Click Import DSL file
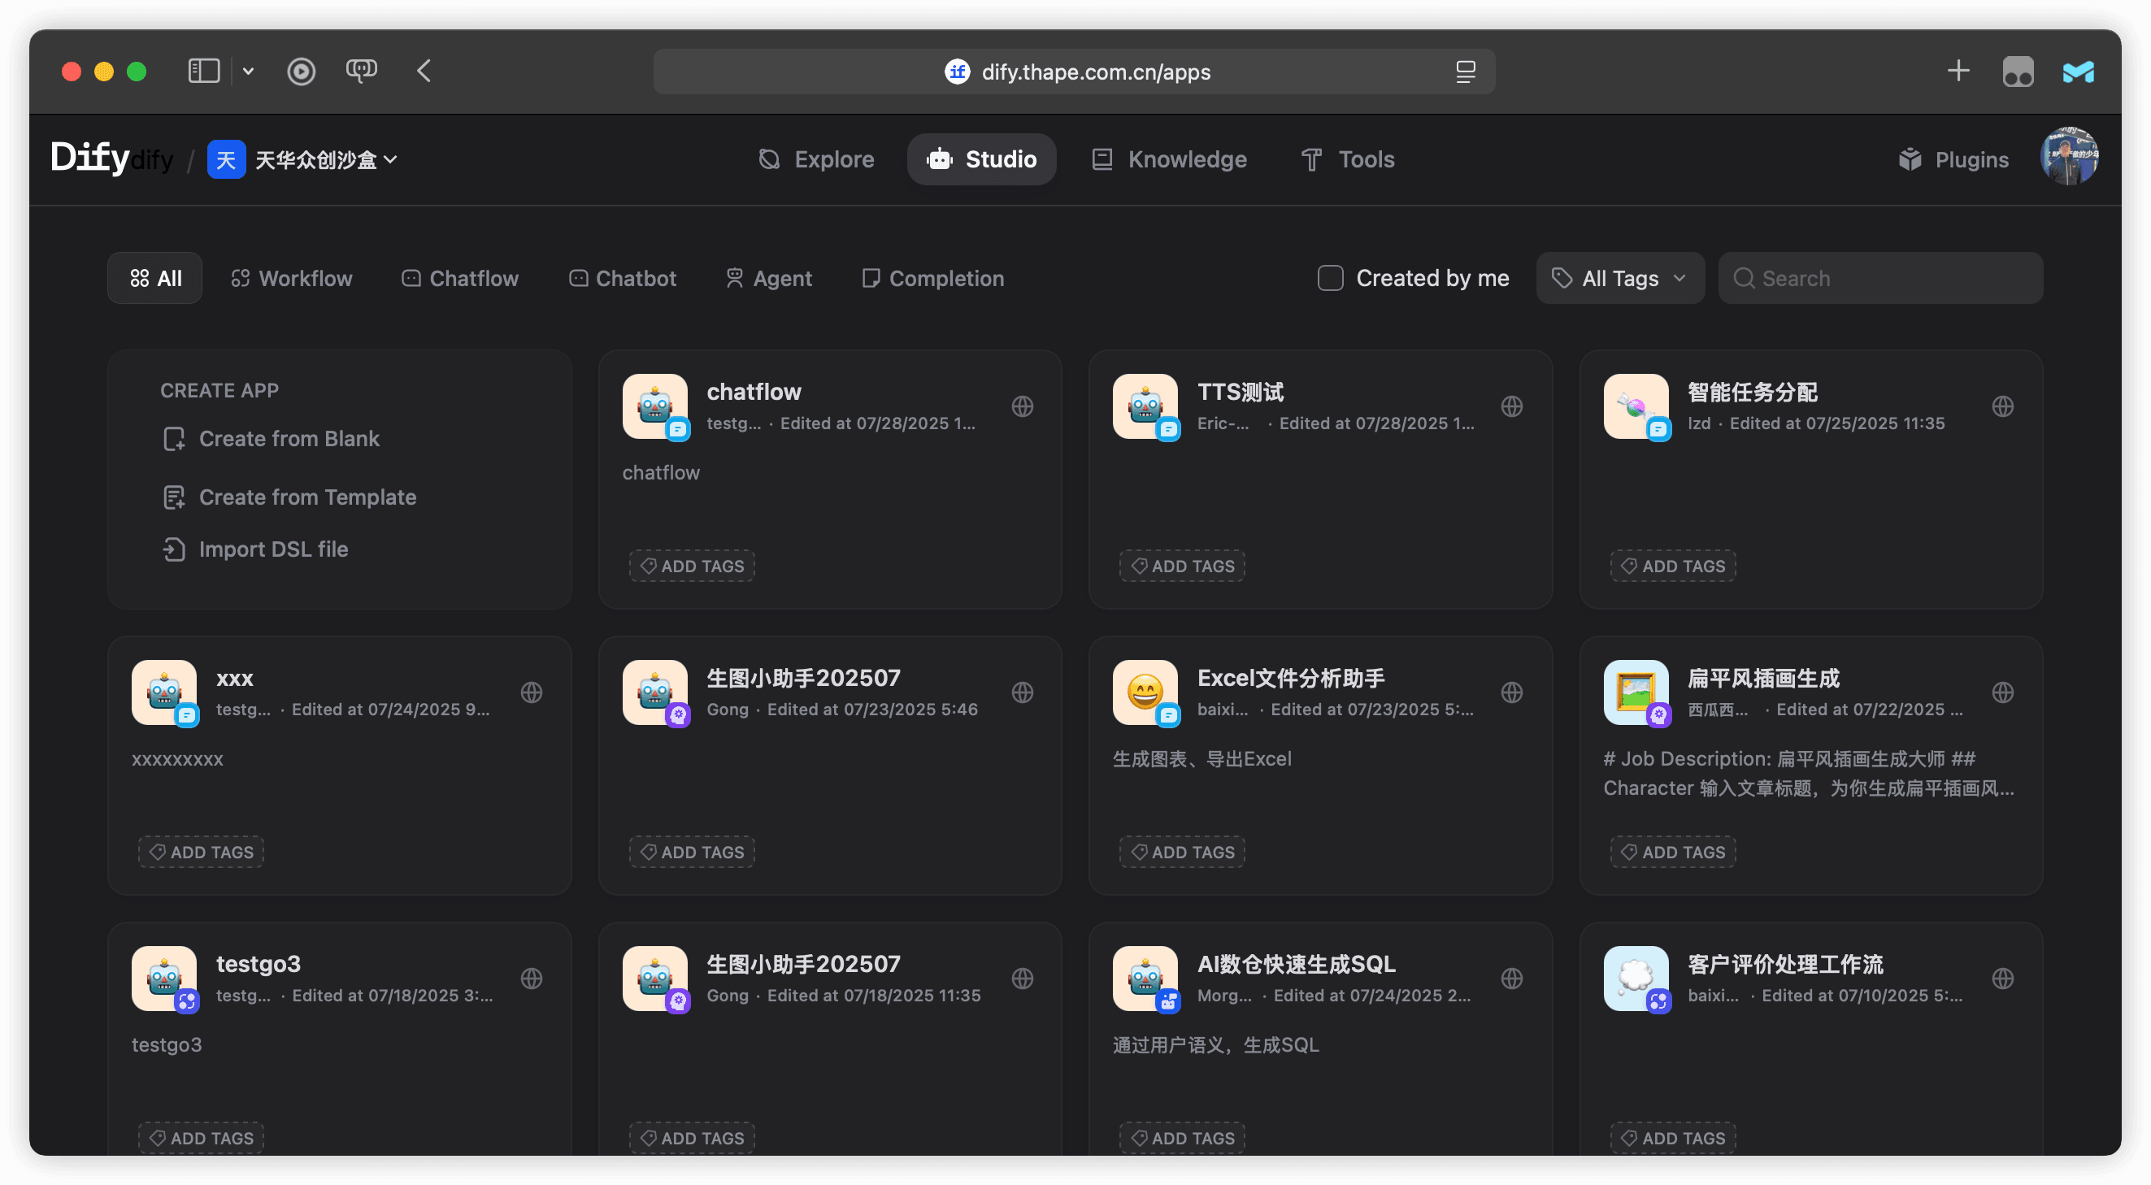 click(x=273, y=549)
